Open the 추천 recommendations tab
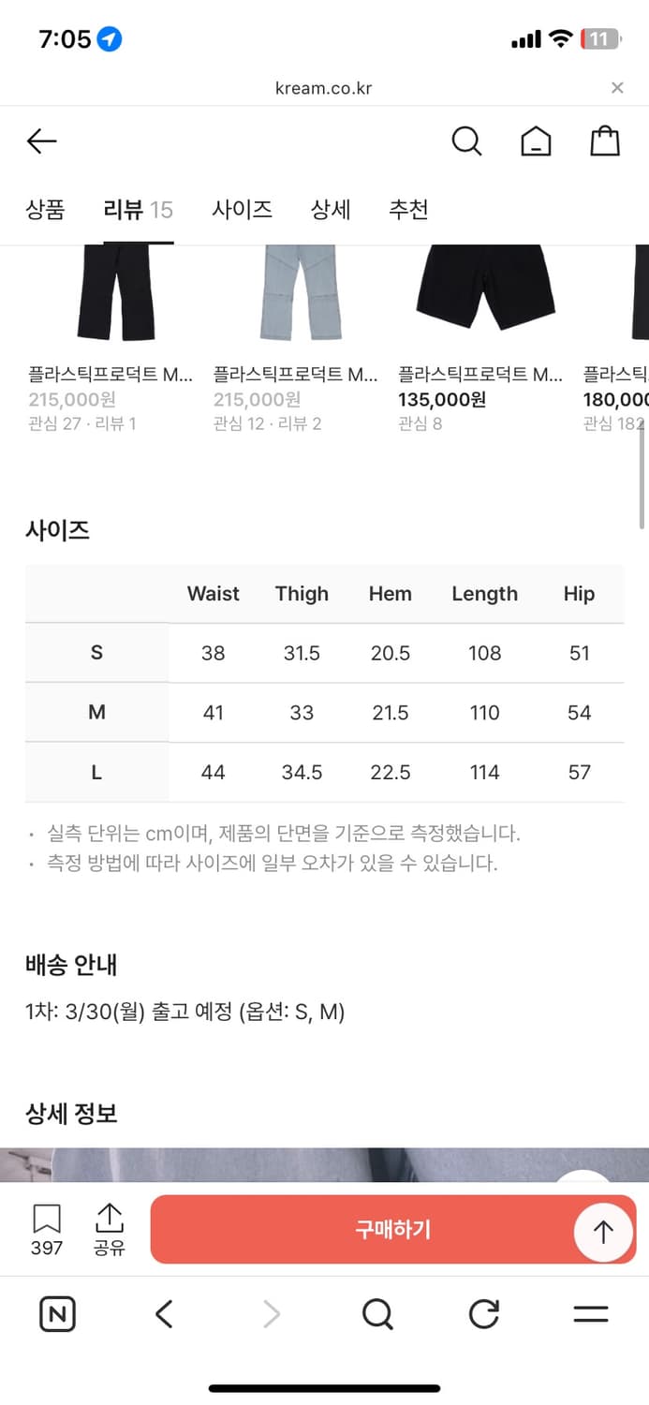 tap(408, 210)
